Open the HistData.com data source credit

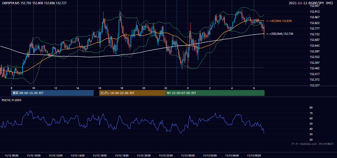click(313, 144)
